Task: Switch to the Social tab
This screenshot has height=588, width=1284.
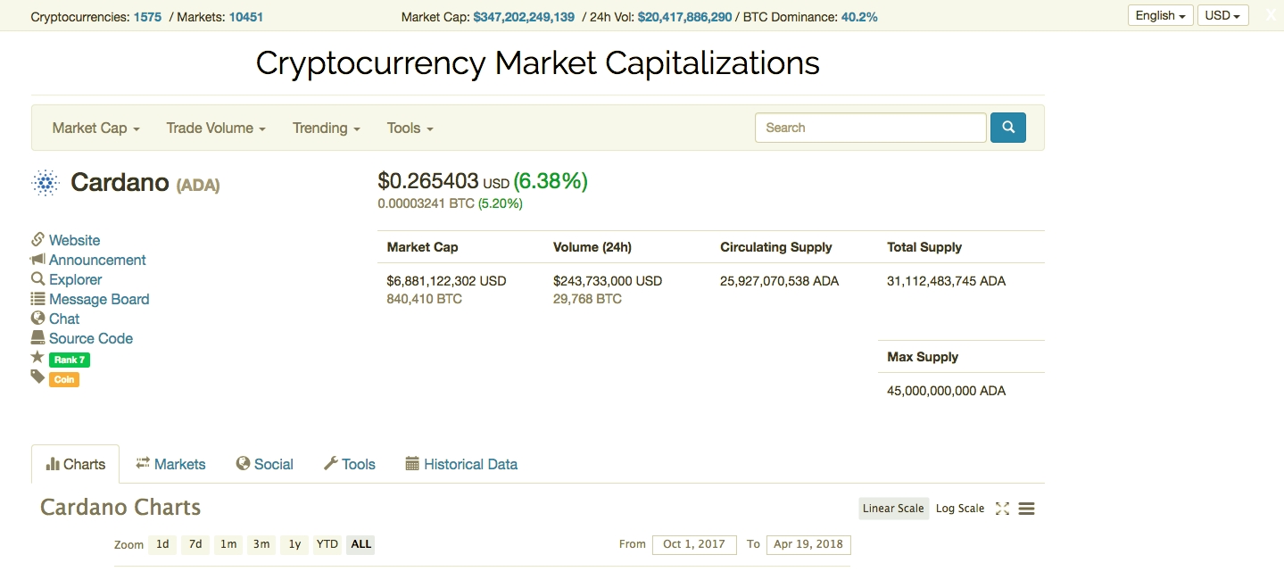Action: [265, 464]
